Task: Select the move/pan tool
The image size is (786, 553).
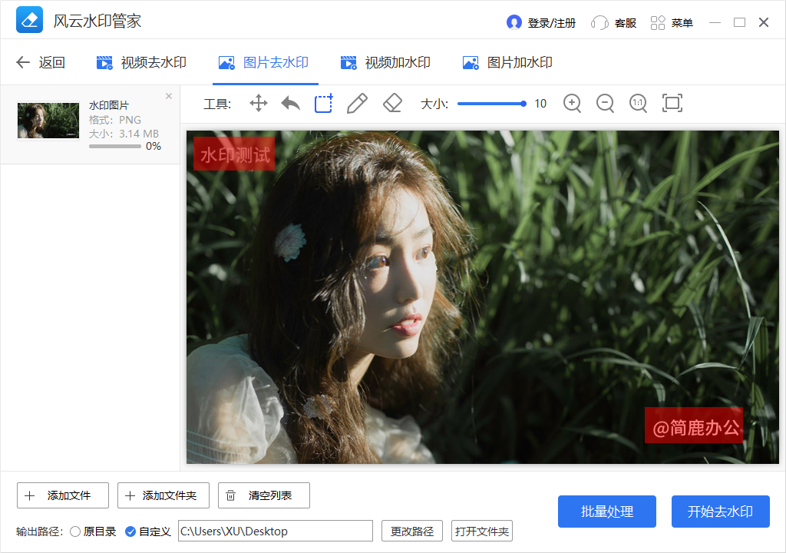Action: pos(259,104)
